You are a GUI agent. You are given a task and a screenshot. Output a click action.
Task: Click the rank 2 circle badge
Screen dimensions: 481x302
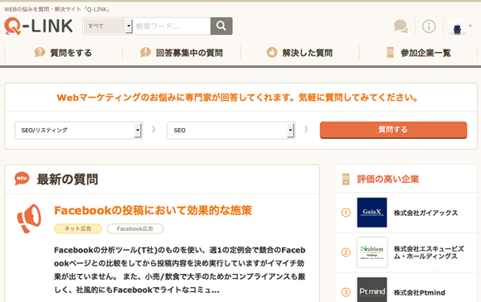[346, 252]
